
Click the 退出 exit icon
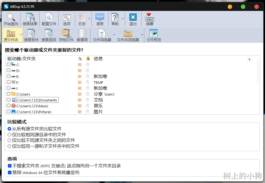133,19
